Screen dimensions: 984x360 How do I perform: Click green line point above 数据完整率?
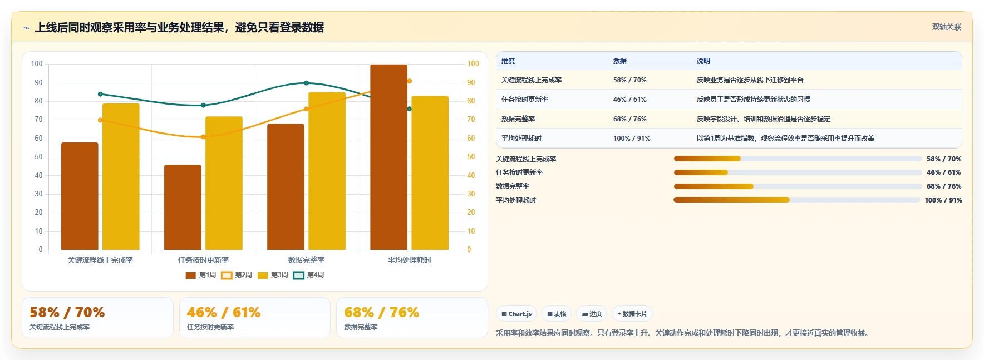306,83
